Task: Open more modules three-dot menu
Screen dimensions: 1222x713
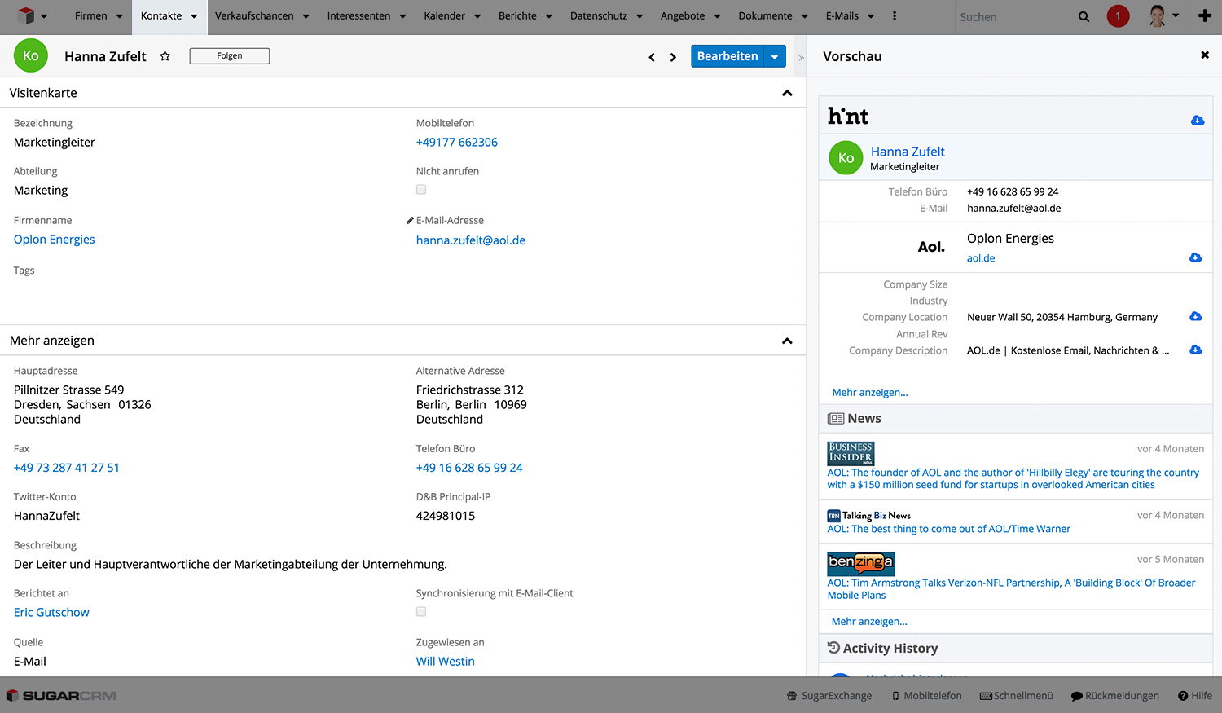Action: tap(895, 16)
